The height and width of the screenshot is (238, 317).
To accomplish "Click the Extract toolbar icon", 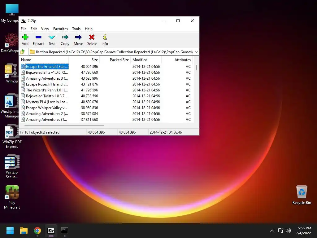I will tap(38, 40).
